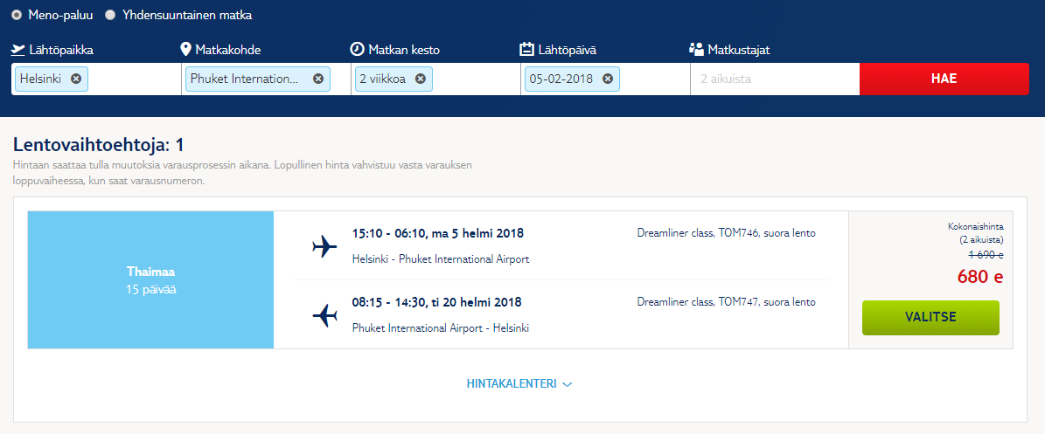The height and width of the screenshot is (434, 1045).
Task: Click the departing airplane icon by Lähtöpaikka
Action: coord(18,50)
